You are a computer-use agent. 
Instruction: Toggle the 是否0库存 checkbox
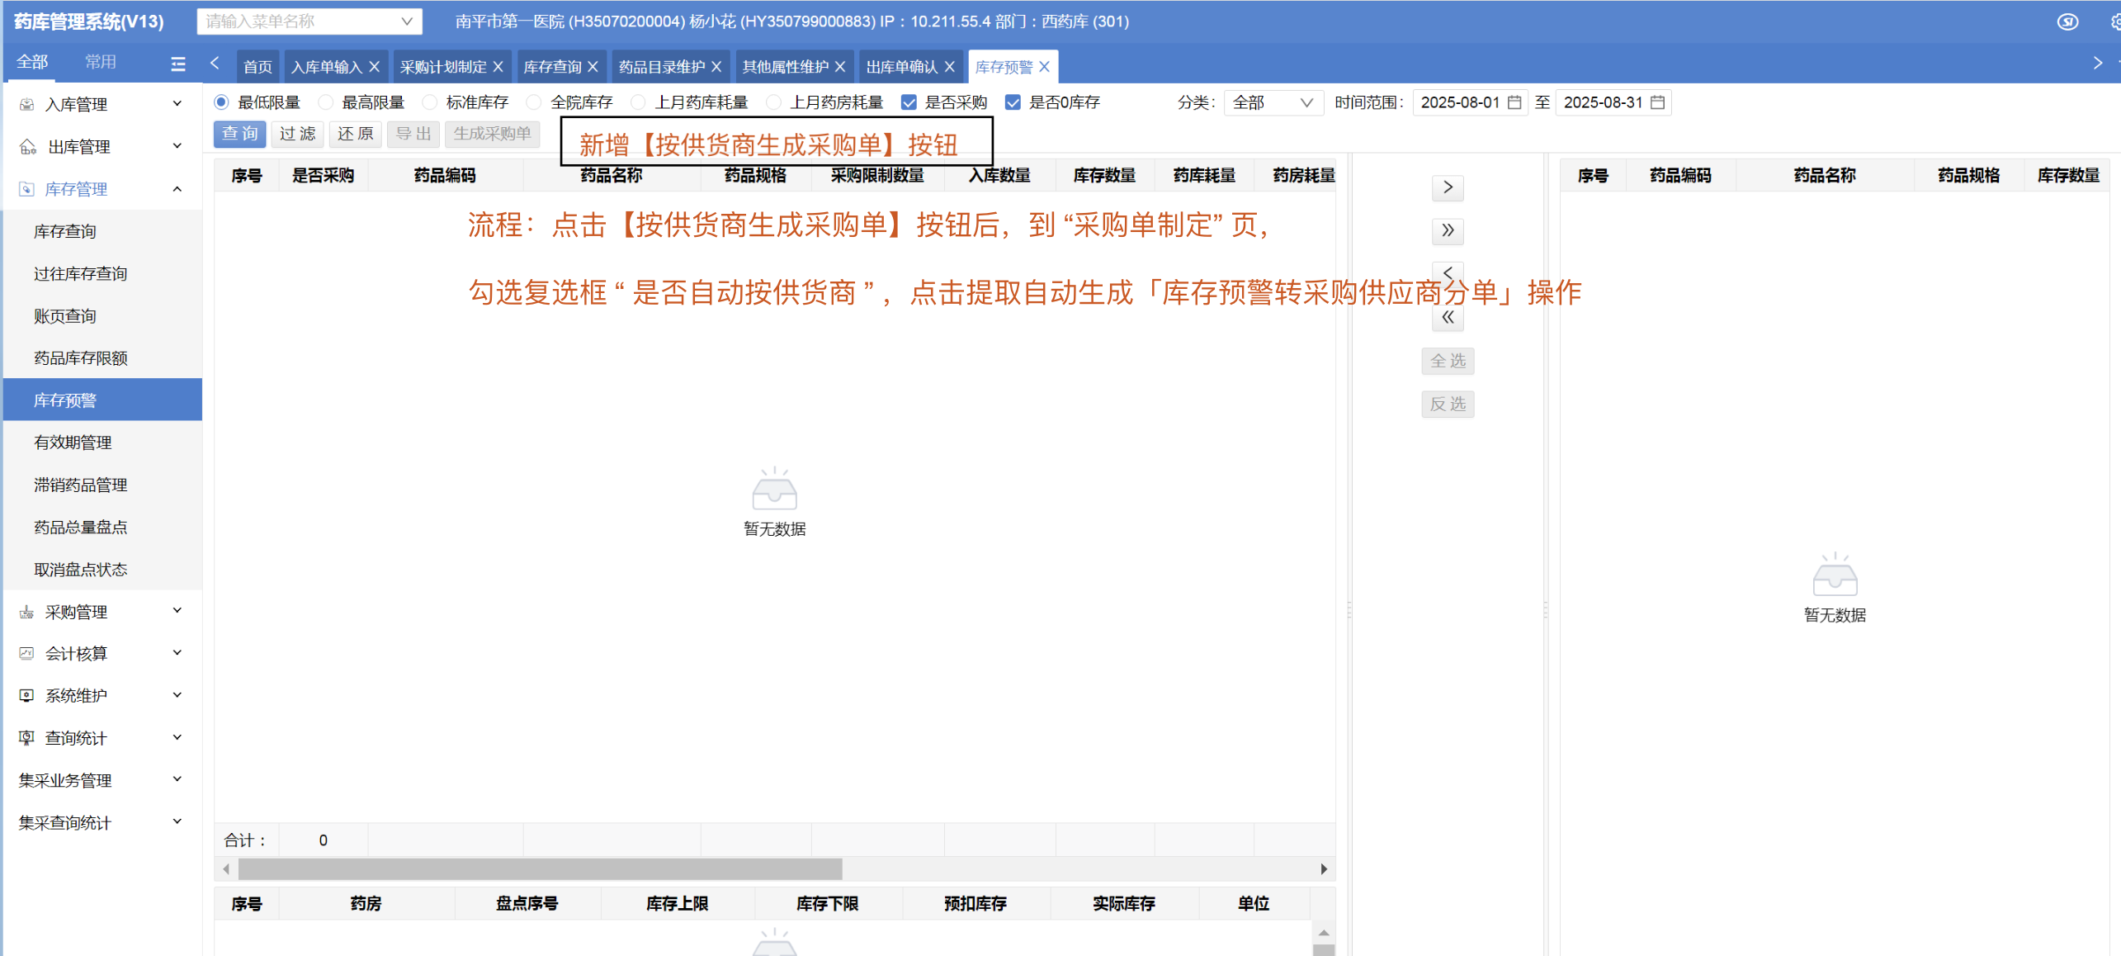[1013, 102]
